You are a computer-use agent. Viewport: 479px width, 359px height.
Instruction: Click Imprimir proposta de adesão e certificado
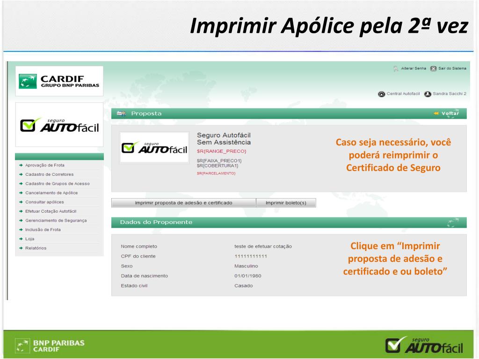click(x=183, y=203)
